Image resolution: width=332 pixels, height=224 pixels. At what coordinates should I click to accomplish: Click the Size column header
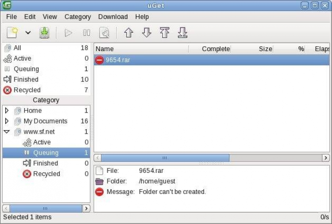point(252,49)
